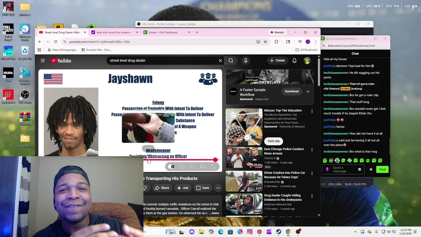Viewport: 421px width, 237px height.
Task: Click the Download ad button
Action: click(292, 92)
